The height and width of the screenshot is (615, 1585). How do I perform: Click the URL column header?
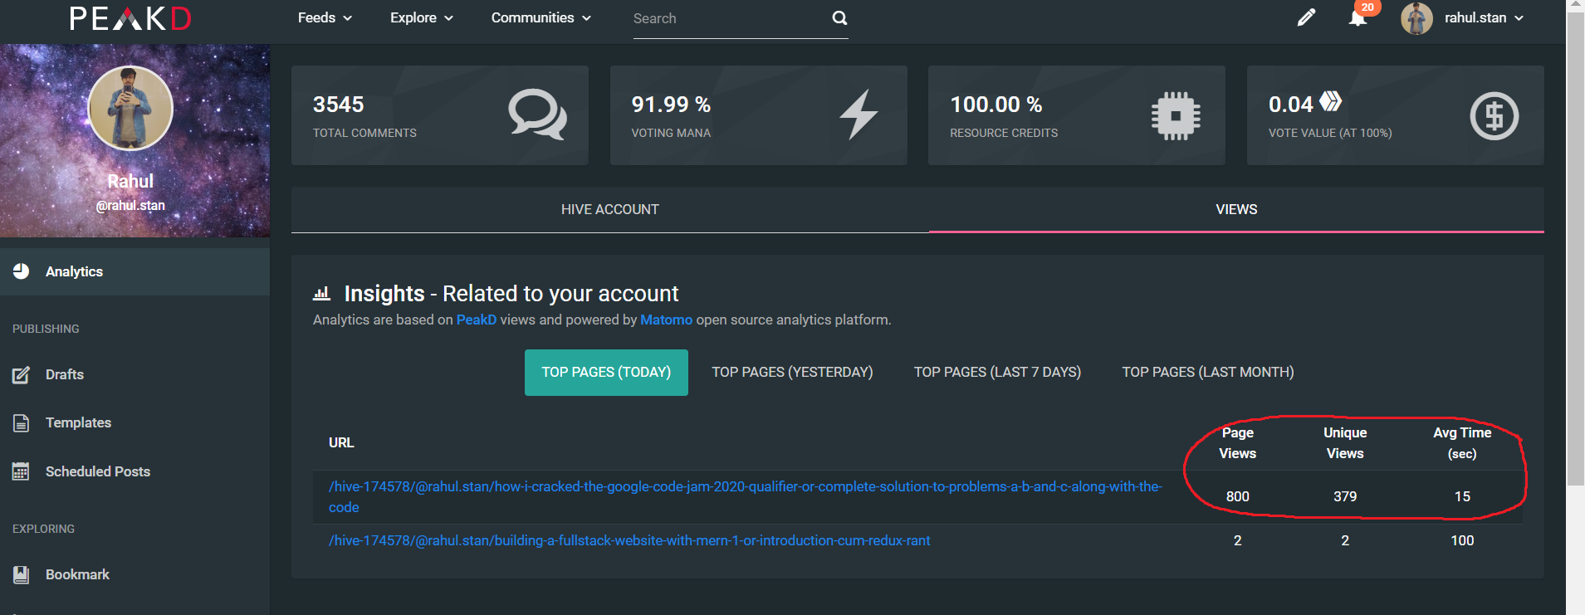[x=341, y=442]
